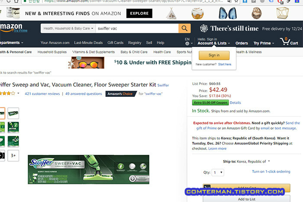Click the EXPLORE button
Image resolution: width=303 pixels, height=202 pixels.
tap(139, 13)
